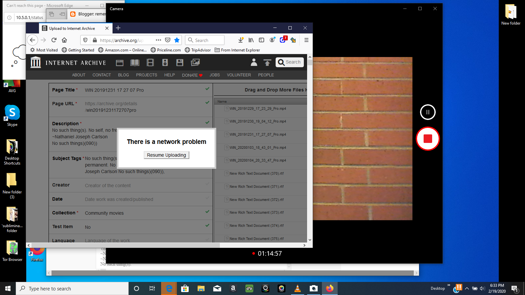This screenshot has height=295, width=525.
Task: Open Priceline.com bookmark
Action: click(x=166, y=50)
